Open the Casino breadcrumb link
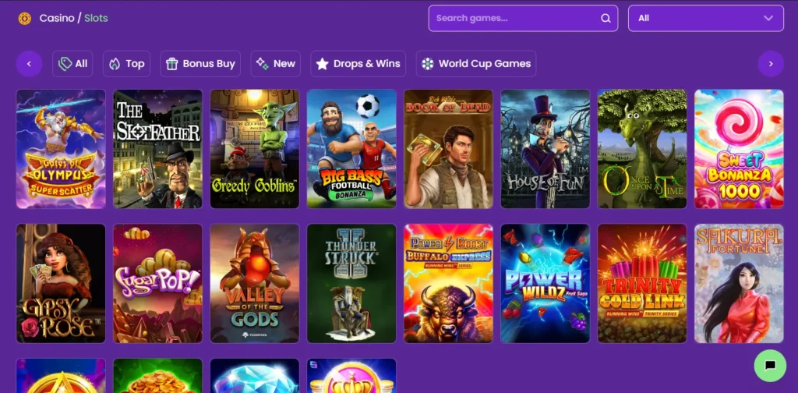This screenshot has width=798, height=393. point(56,19)
